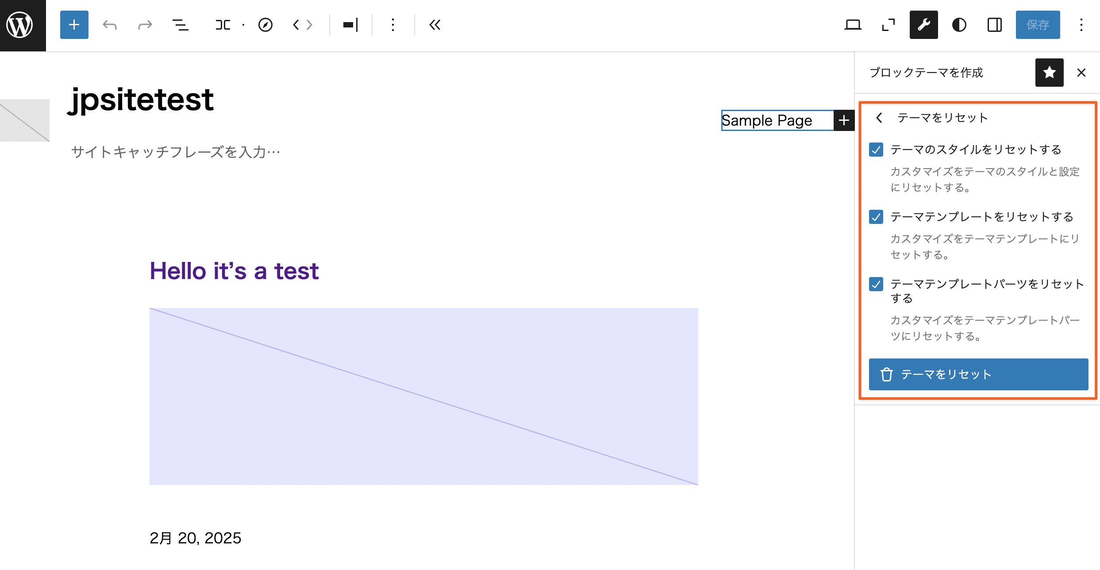Open the editor options kebab menu

pos(1081,25)
